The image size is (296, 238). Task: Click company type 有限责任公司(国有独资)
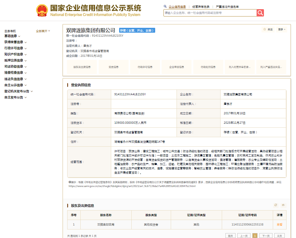[x=130, y=113]
